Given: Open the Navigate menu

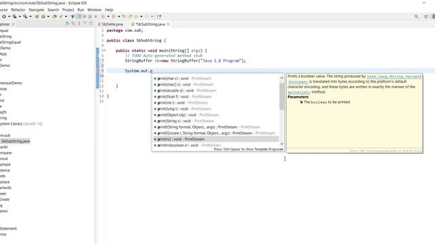Looking at the screenshot, I should coord(36,9).
